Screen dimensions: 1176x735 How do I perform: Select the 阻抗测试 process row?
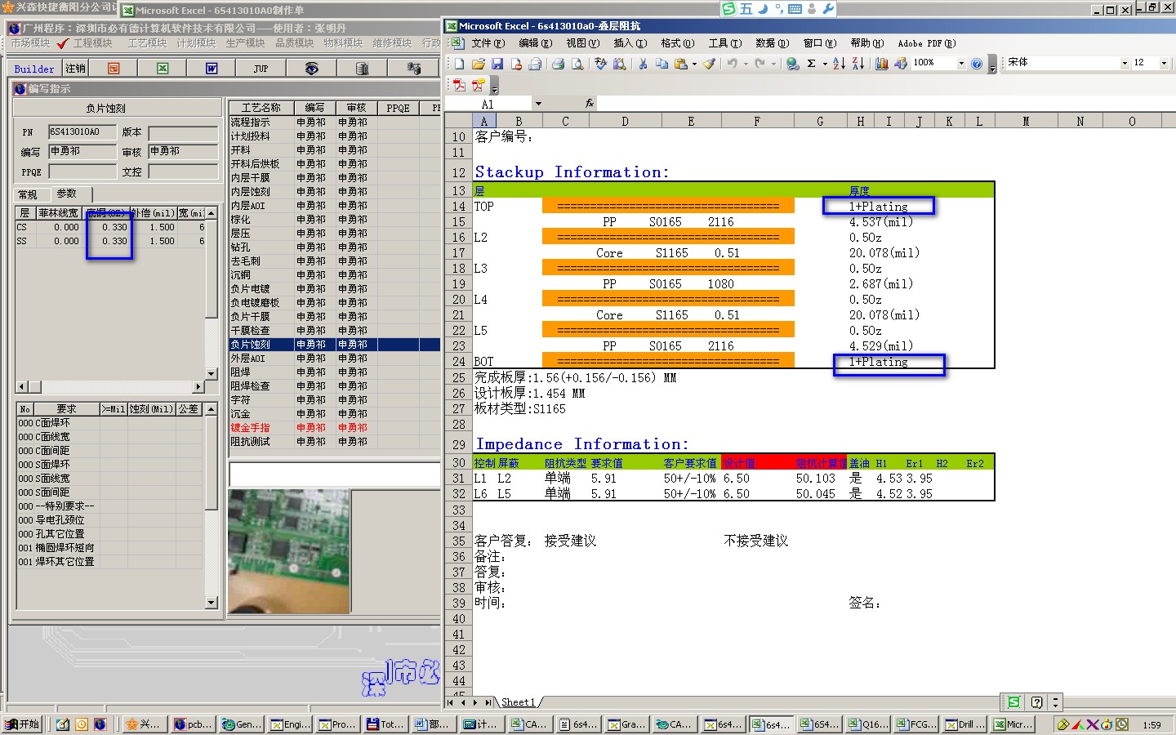[x=335, y=442]
